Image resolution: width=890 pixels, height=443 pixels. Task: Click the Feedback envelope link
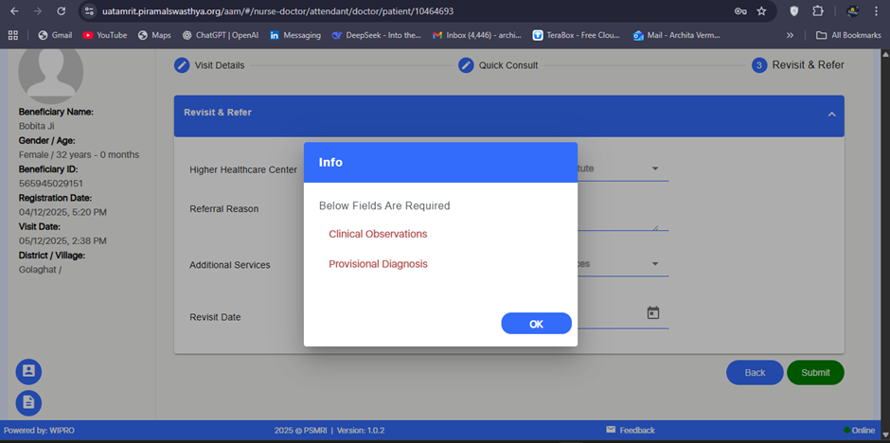630,430
